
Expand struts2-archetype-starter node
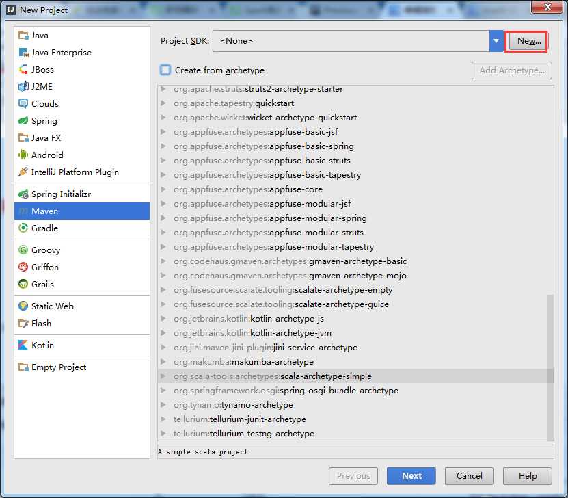163,89
